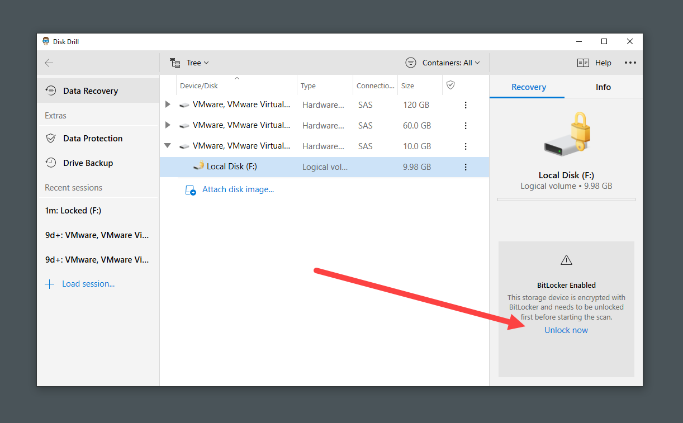
Task: Click the back arrow in the sidebar
Action: 49,63
